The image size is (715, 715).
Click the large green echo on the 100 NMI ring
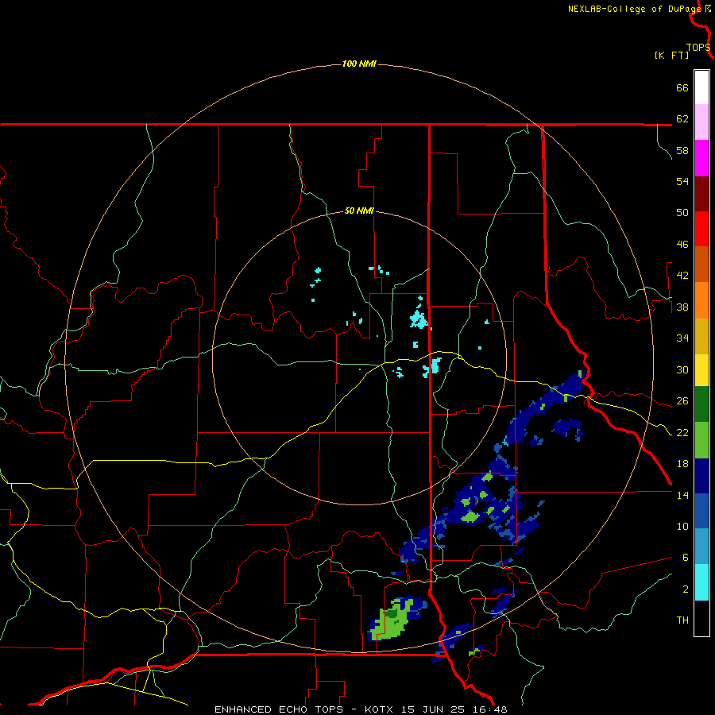click(x=391, y=621)
